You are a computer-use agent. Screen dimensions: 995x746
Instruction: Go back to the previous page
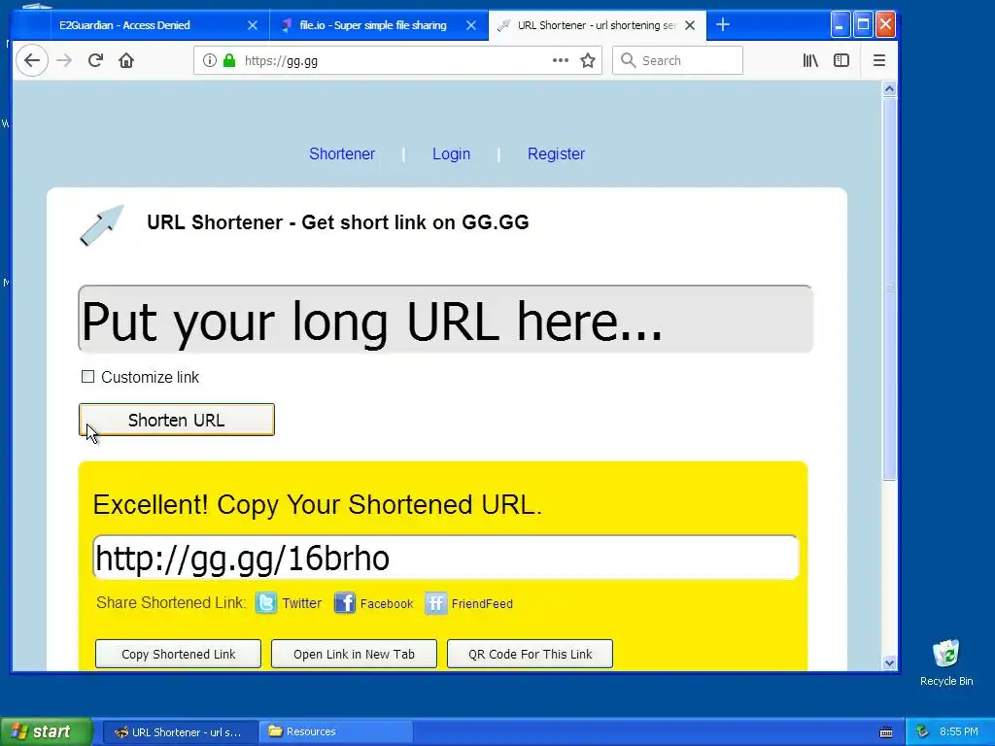point(32,61)
